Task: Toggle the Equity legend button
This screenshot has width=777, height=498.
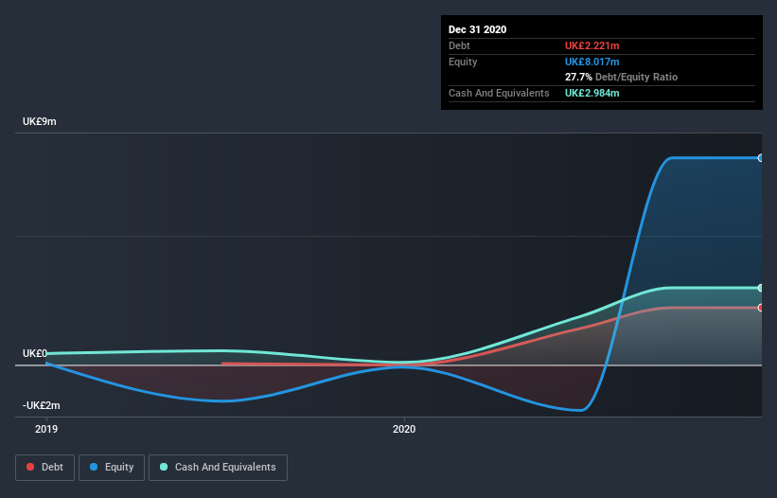Action: (x=112, y=468)
